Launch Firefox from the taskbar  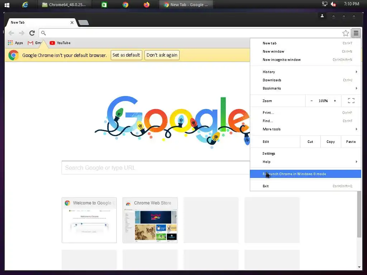tap(147, 5)
